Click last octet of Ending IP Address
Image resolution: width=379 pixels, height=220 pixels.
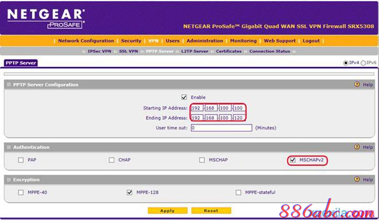tap(239, 118)
